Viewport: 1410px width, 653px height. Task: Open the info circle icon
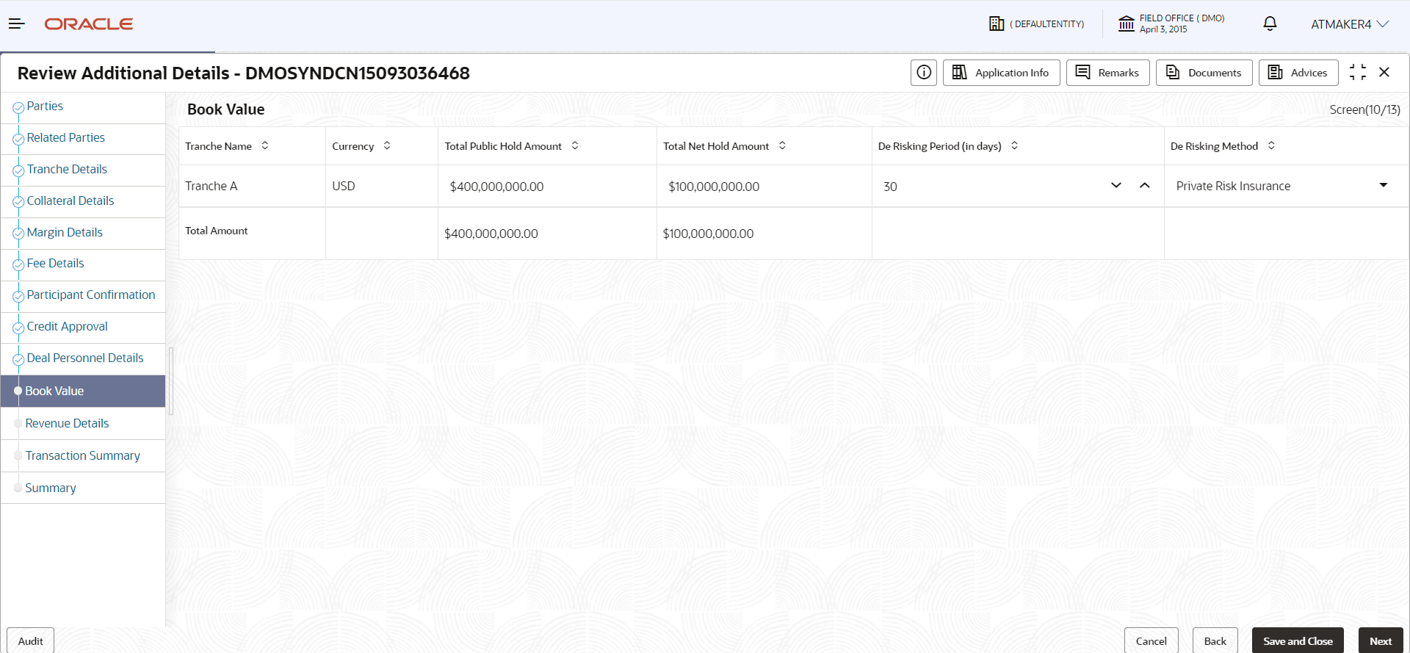(924, 73)
